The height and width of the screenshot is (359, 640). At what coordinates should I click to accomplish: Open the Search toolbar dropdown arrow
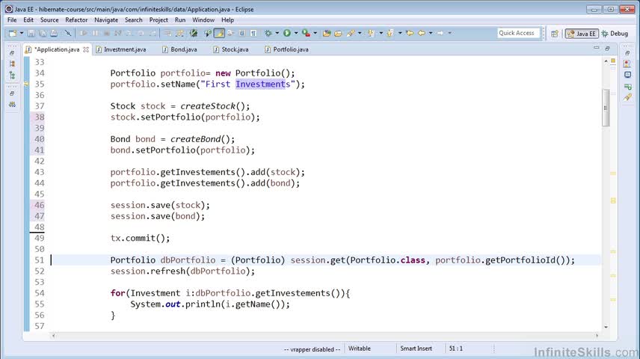tap(360, 33)
